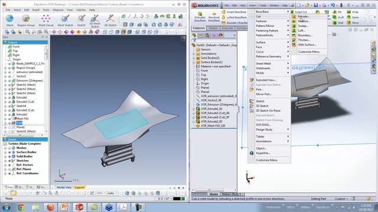Switch to the Evaluate tab
The height and width of the screenshot is (212, 378).
(x=227, y=28)
